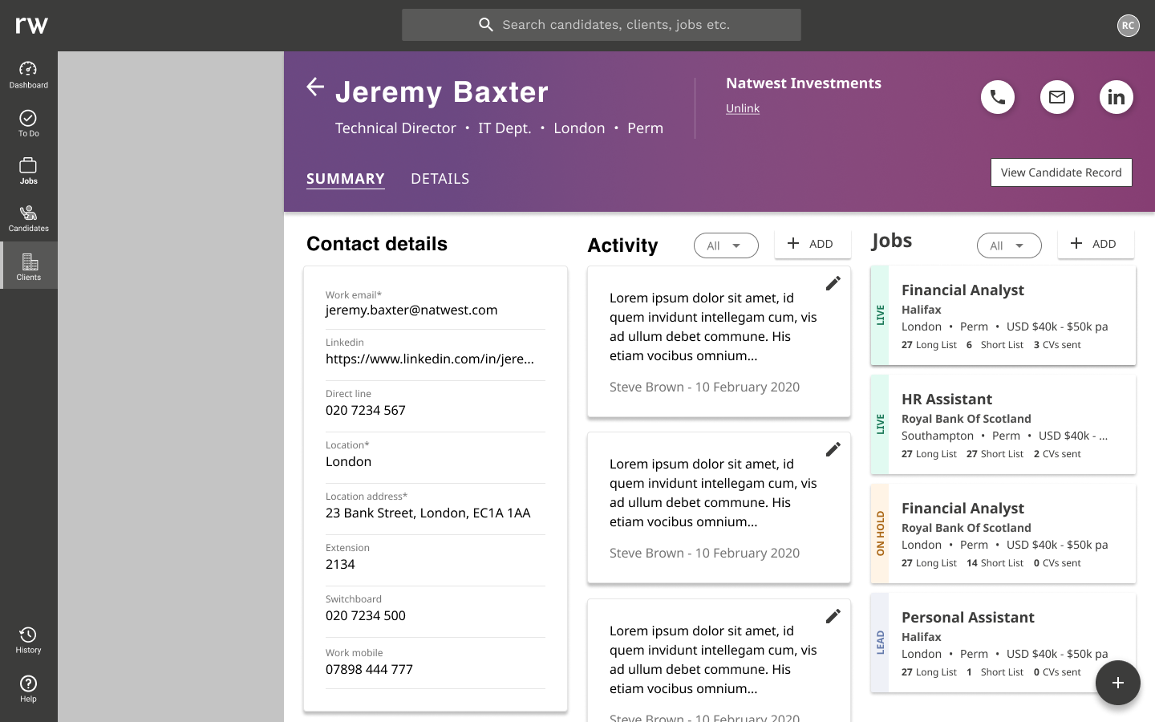Select the Clients sidebar icon
Image resolution: width=1155 pixels, height=722 pixels.
coord(28,266)
